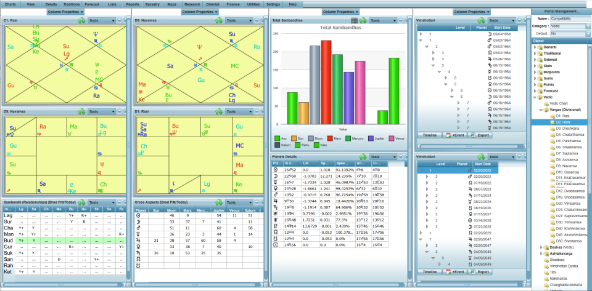Click the Stats folder icon
Viewport: 592px width, 291px height.
540,65
